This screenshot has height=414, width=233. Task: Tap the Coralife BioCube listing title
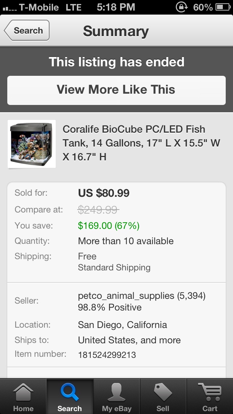141,143
